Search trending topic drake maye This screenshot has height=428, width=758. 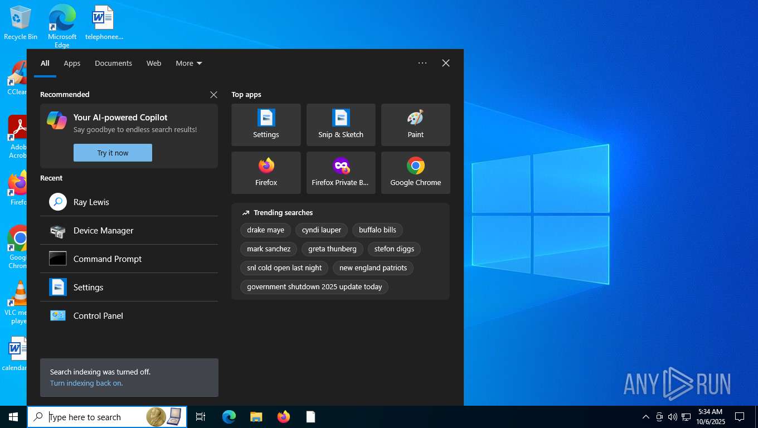(265, 230)
